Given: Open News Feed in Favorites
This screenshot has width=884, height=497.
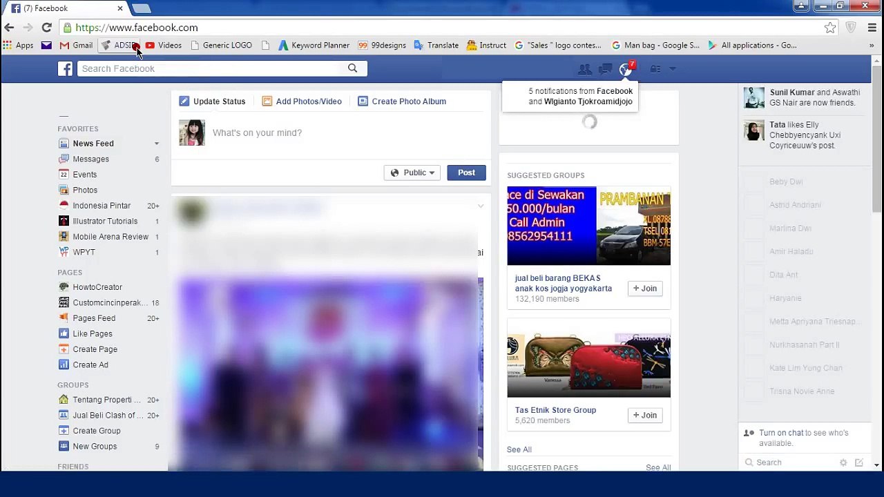Looking at the screenshot, I should click(93, 144).
